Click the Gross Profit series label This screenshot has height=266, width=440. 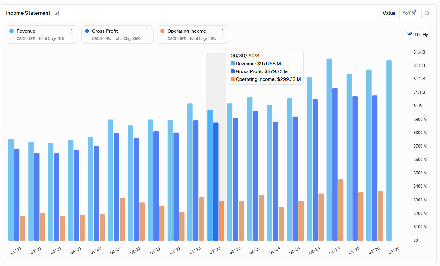105,31
